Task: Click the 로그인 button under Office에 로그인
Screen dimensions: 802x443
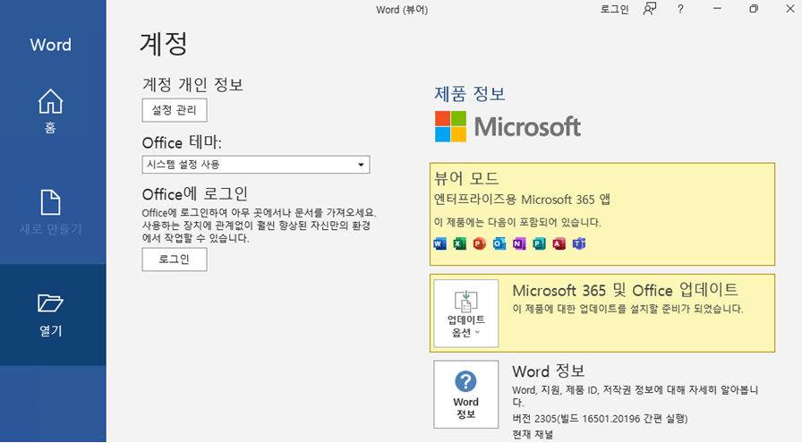Action: point(175,260)
